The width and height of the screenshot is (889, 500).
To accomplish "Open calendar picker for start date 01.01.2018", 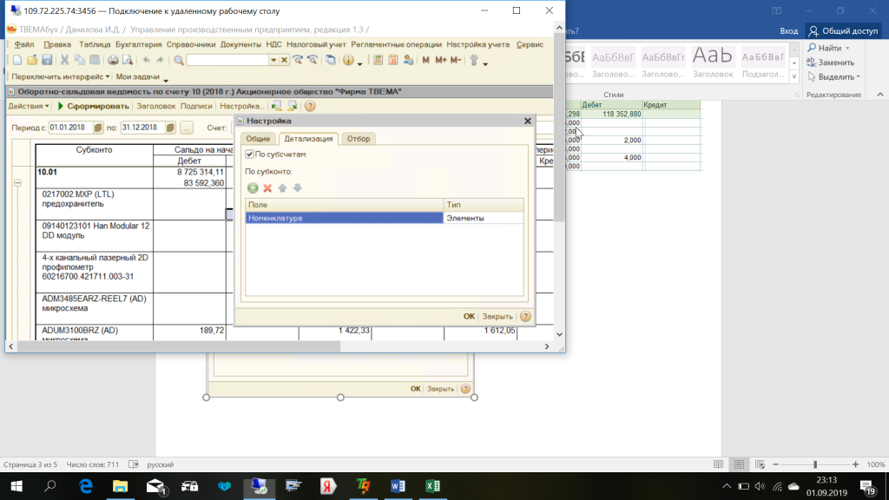I will point(97,128).
